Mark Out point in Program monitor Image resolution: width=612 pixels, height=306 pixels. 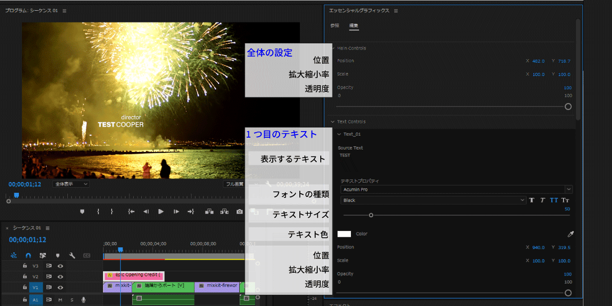coord(112,211)
